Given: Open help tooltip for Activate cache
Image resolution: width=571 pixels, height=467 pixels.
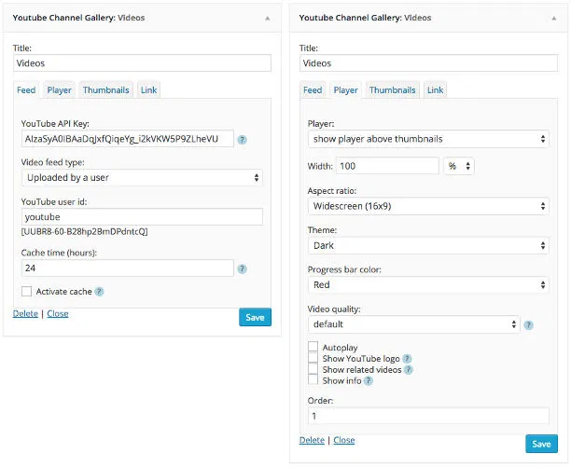Looking at the screenshot, I should 100,292.
